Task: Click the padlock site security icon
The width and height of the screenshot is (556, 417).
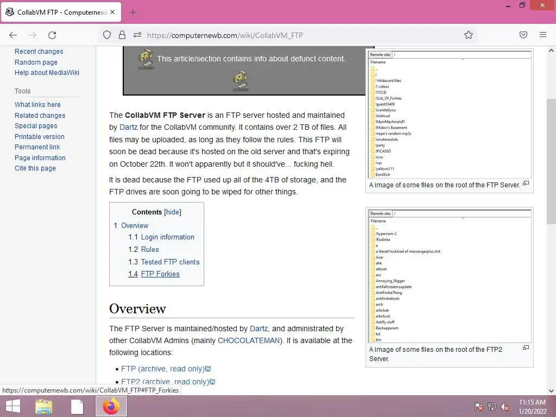Action: (x=122, y=35)
